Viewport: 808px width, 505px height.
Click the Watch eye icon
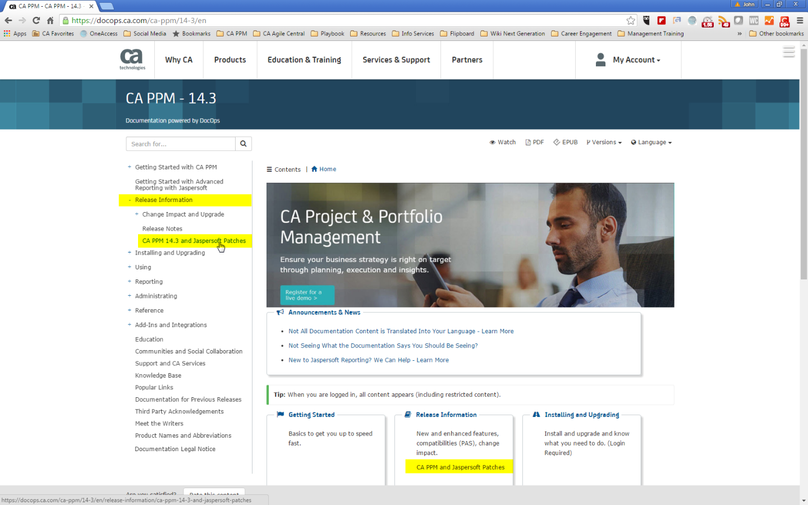[x=492, y=143]
